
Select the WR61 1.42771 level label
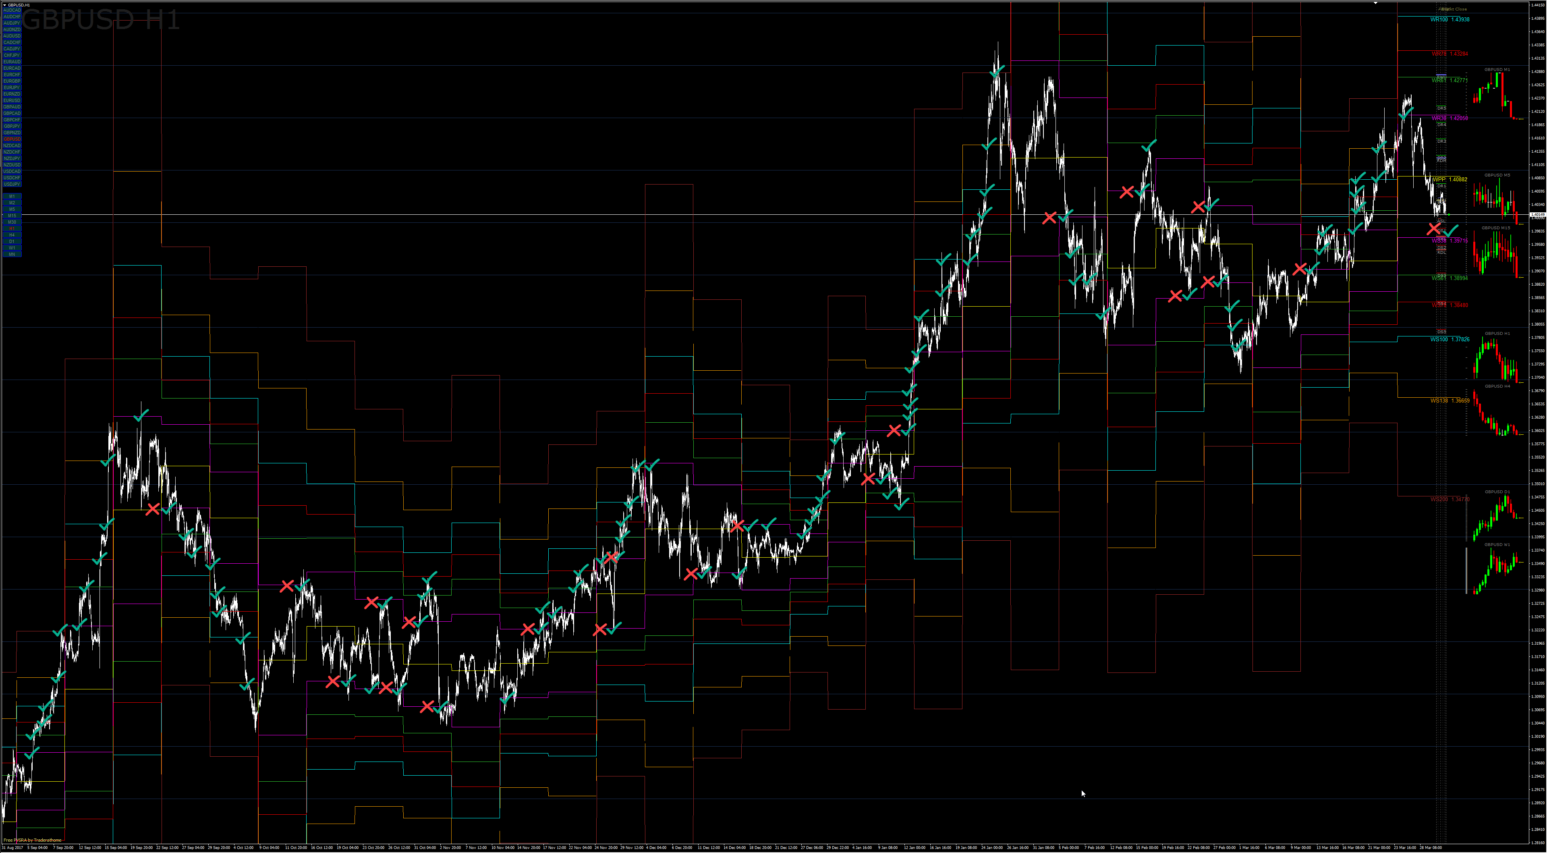(x=1450, y=81)
